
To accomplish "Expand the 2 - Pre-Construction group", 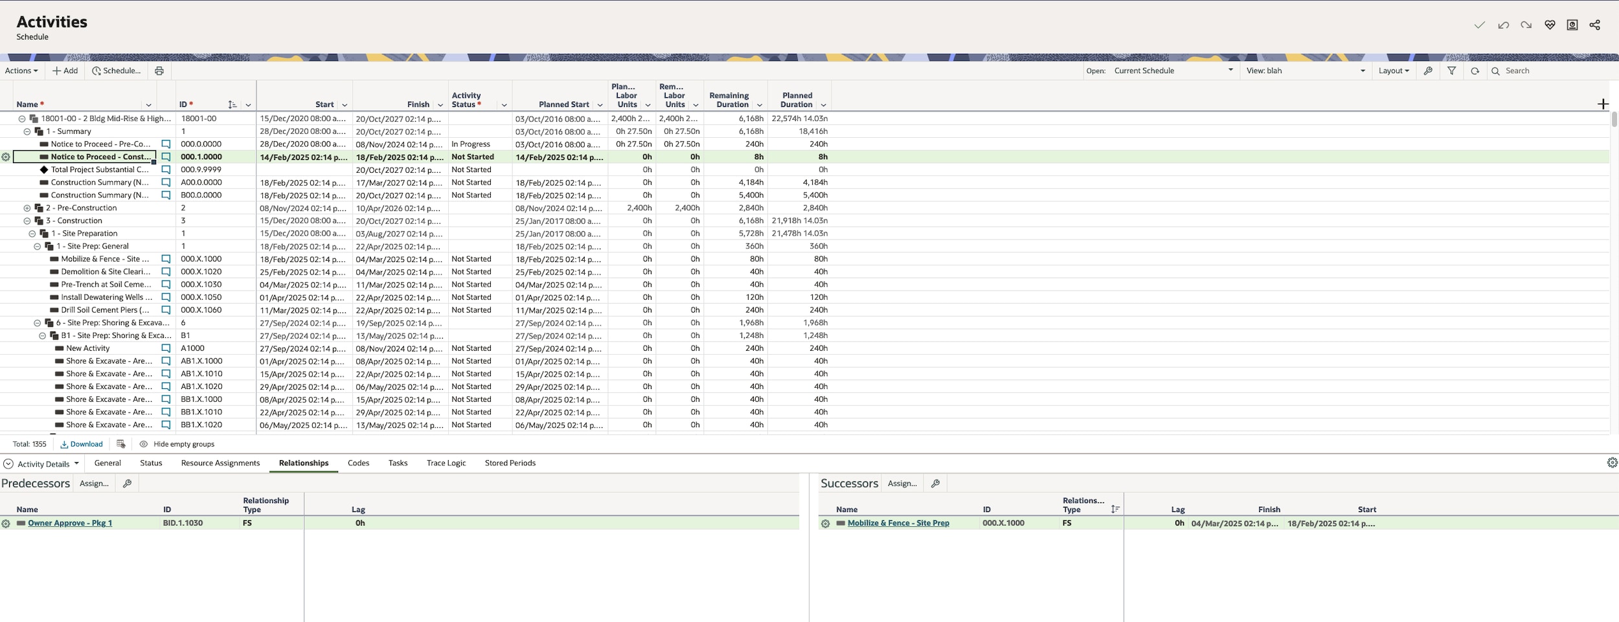I will click(27, 208).
